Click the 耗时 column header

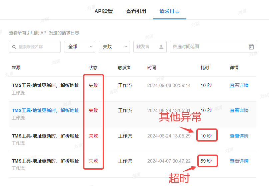coord(205,68)
